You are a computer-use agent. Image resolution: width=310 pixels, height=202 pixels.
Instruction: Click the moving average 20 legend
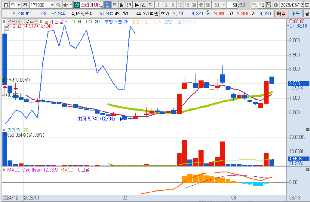coord(73,22)
